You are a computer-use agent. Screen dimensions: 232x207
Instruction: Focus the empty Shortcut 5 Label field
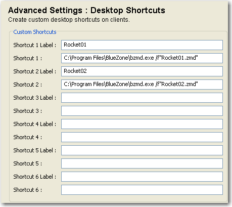142,150
